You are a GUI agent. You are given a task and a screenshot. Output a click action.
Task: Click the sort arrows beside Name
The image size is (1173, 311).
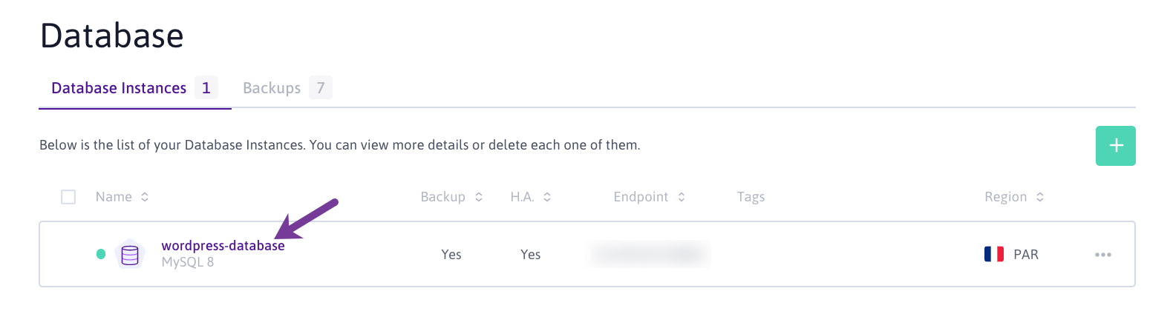tap(145, 197)
